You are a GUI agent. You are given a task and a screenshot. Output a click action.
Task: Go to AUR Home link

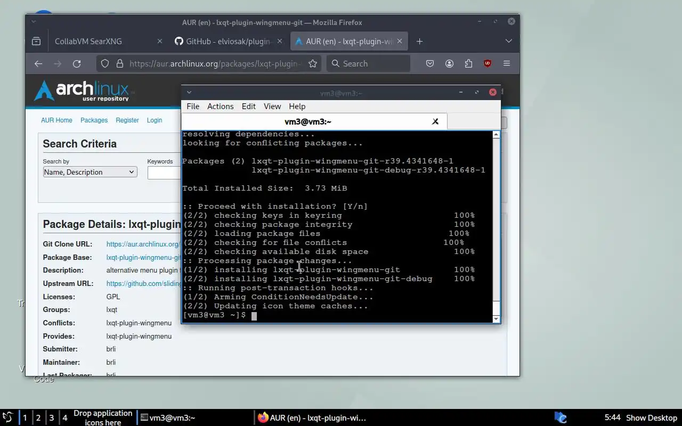(x=56, y=120)
